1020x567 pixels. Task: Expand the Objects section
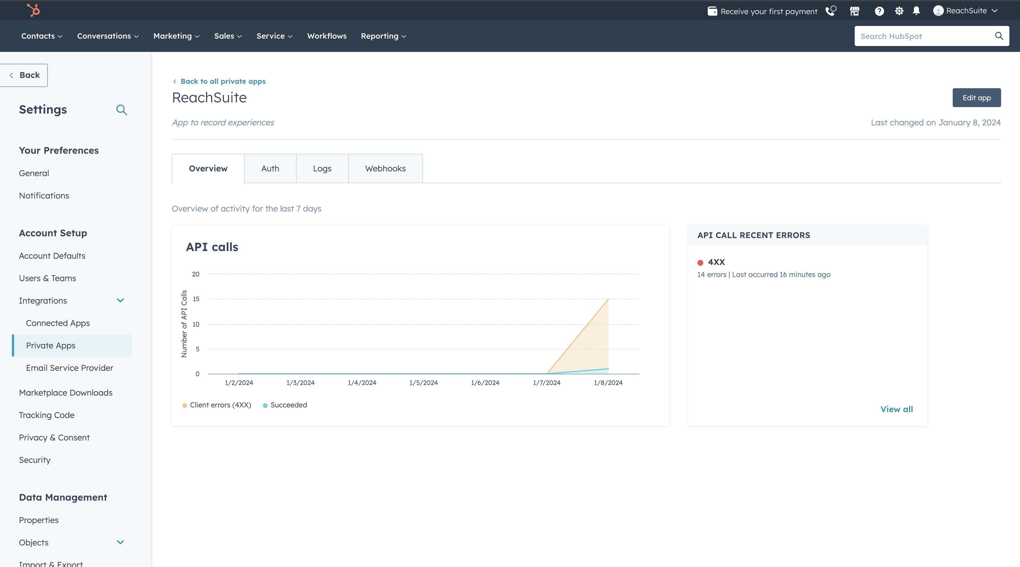121,542
